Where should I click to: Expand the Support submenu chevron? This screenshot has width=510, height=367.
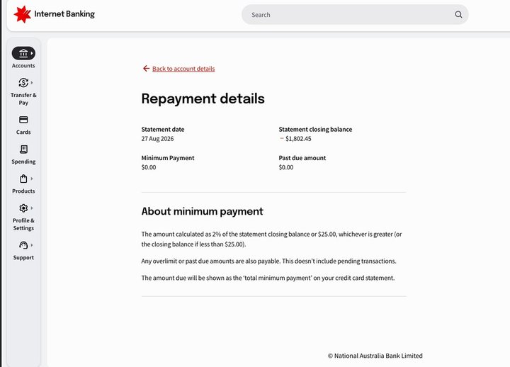pos(32,245)
